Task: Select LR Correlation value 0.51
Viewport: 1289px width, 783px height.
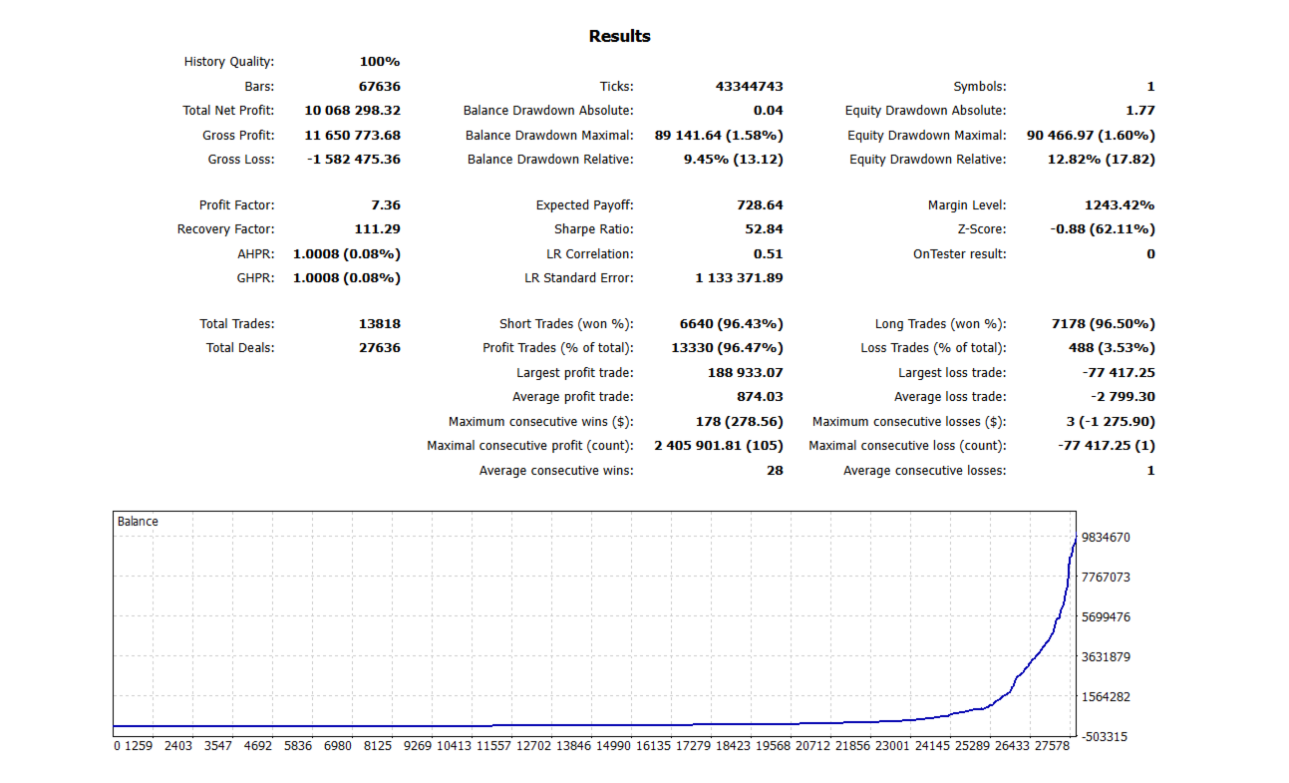Action: click(x=769, y=253)
